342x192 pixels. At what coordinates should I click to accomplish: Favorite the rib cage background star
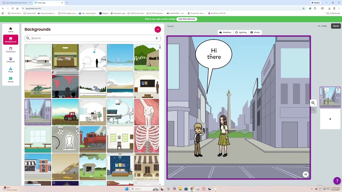tap(136, 128)
